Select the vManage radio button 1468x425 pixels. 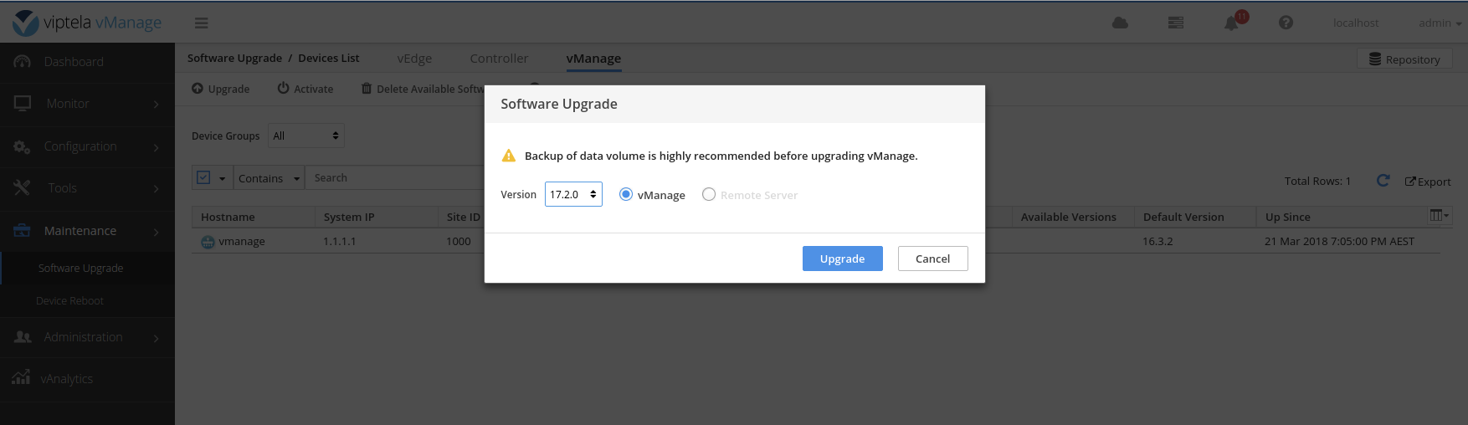626,194
